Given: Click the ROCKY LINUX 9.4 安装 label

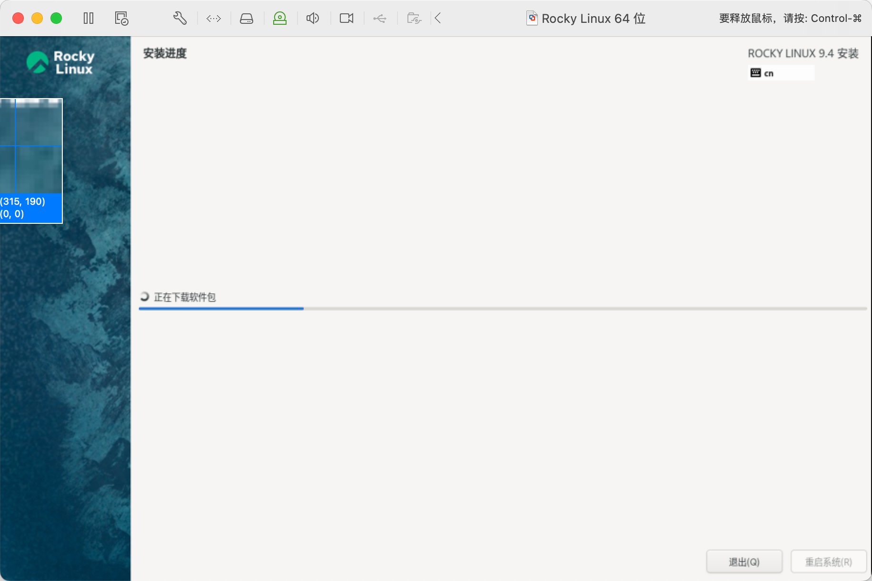Looking at the screenshot, I should 803,53.
